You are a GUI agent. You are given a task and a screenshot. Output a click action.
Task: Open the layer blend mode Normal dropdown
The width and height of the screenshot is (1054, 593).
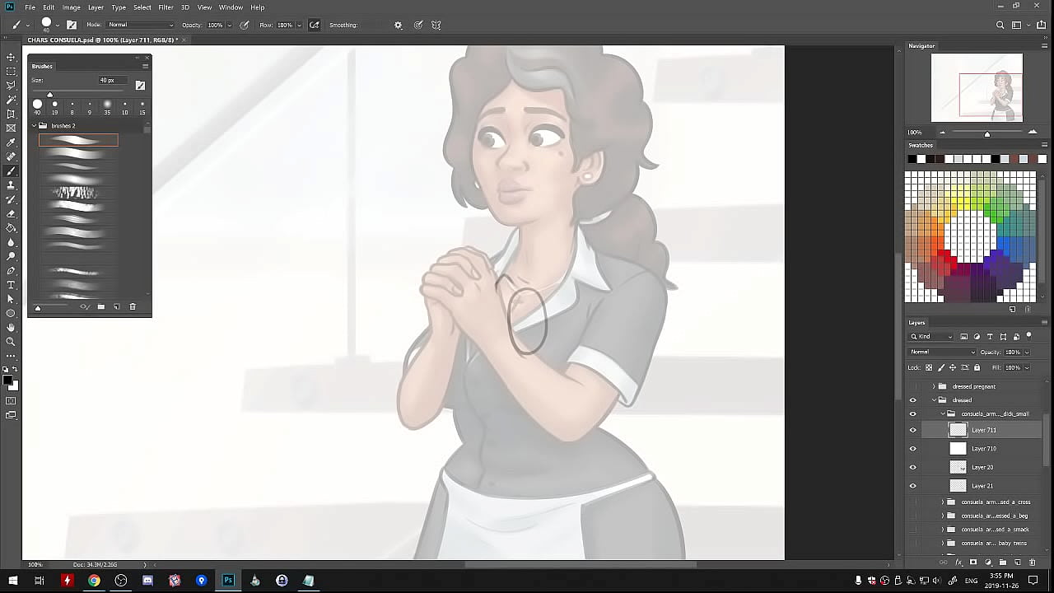coord(940,352)
